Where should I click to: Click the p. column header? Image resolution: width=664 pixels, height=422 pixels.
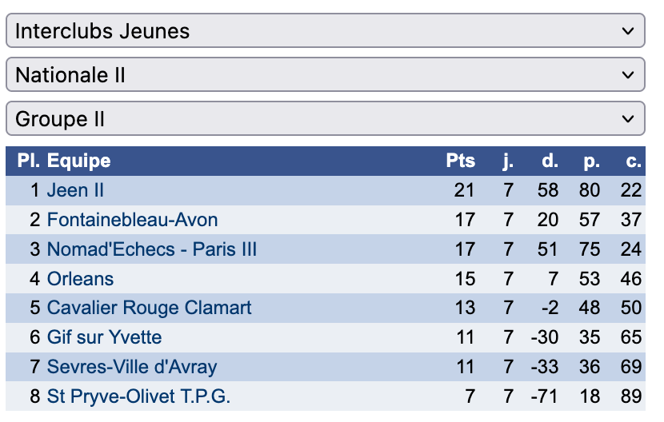pos(591,161)
